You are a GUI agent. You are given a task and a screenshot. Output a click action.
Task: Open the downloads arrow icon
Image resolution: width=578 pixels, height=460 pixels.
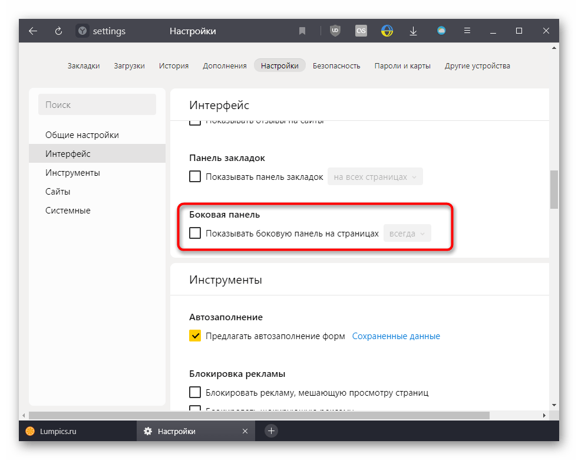tap(413, 31)
